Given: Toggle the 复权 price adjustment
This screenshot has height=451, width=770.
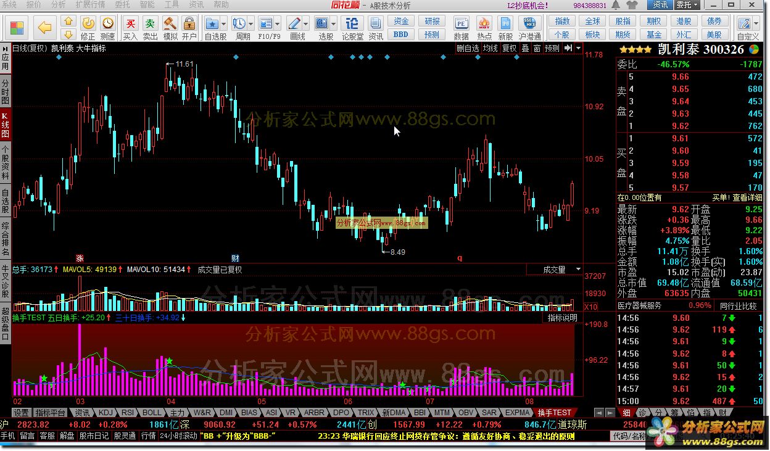Looking at the screenshot, I should (510, 48).
